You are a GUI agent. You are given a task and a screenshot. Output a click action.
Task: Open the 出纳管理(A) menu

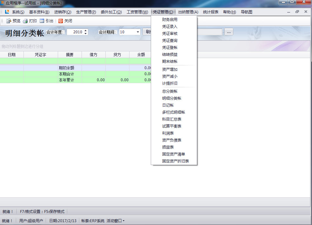click(188, 12)
